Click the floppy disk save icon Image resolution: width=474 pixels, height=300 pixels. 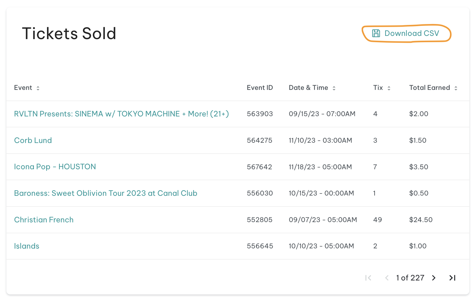pos(376,33)
